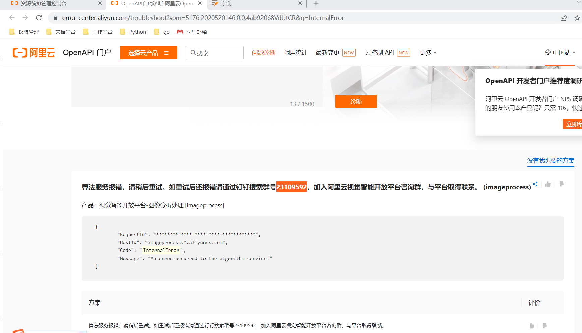The height and width of the screenshot is (333, 582).
Task: Bookmark this page with the star
Action: click(x=577, y=18)
